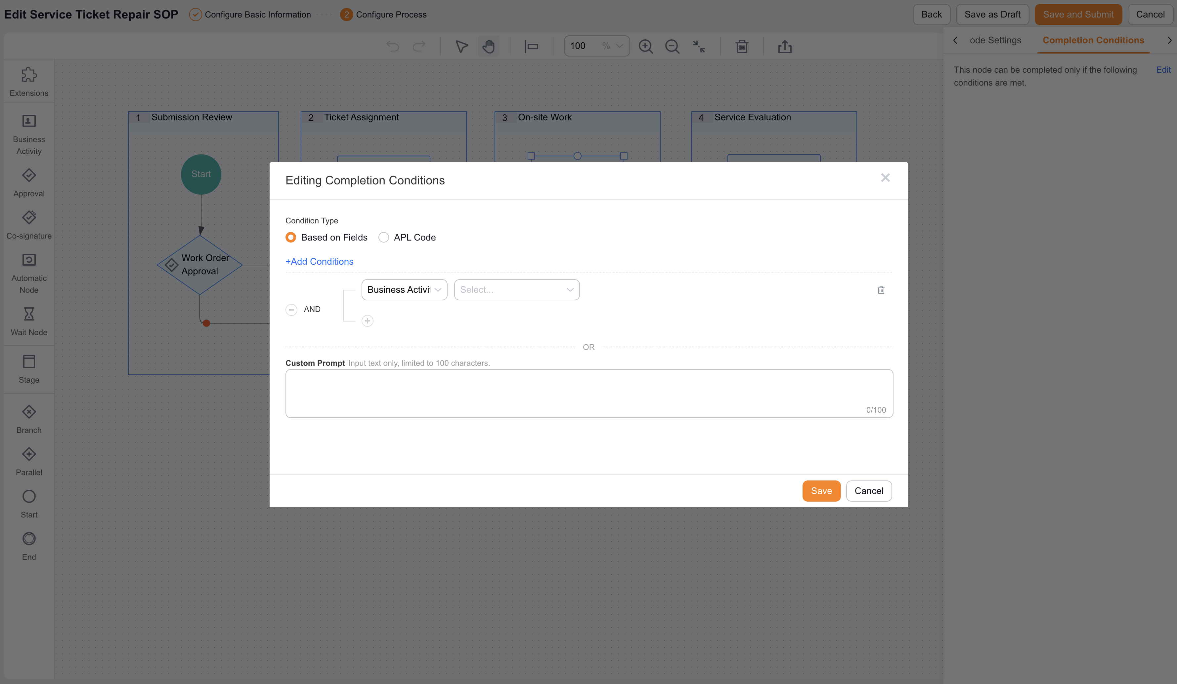This screenshot has height=684, width=1177.
Task: Select the Stage icon in sidebar
Action: point(29,361)
